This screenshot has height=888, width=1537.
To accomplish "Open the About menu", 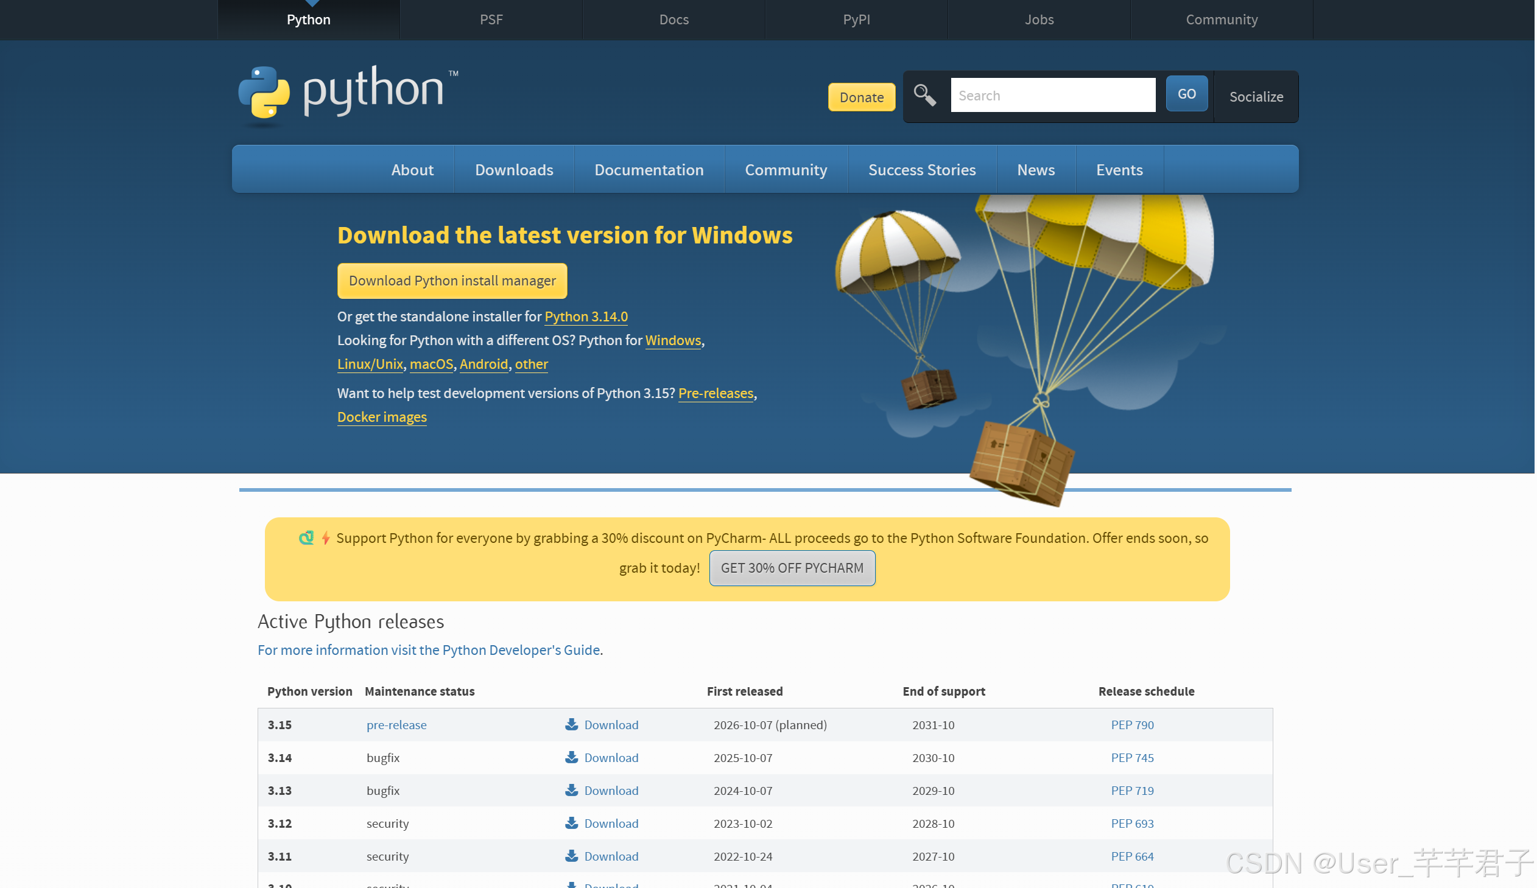I will pyautogui.click(x=413, y=170).
